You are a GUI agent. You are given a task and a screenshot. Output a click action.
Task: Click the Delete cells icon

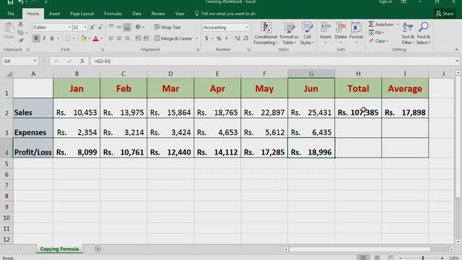coord(341,27)
